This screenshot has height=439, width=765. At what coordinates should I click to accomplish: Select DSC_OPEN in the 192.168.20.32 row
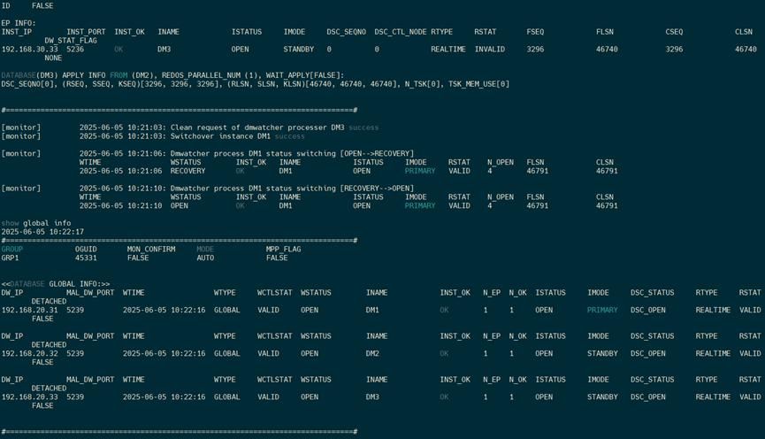pos(648,353)
